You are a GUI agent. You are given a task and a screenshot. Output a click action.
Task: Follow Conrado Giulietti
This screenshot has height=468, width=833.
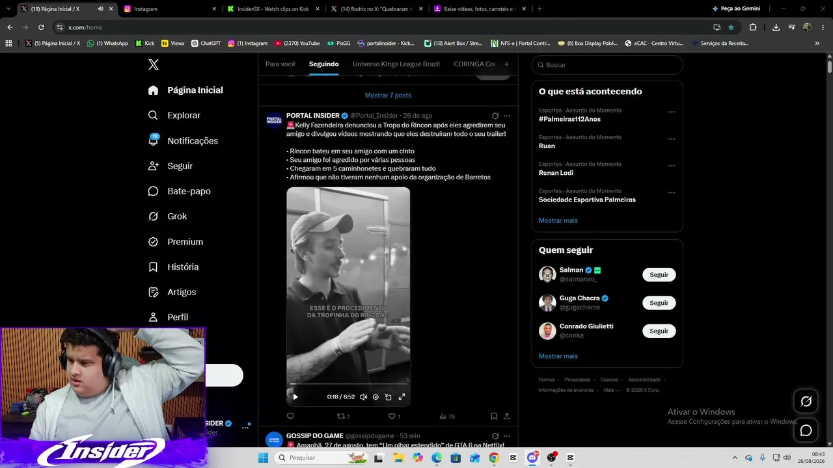[x=659, y=331]
